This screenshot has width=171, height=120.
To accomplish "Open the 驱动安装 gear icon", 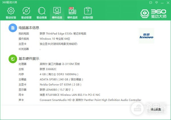I will [11, 11].
